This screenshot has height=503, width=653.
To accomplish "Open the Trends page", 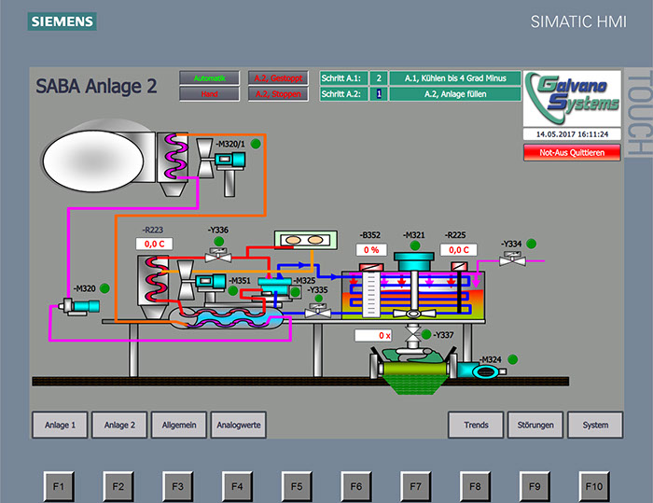I will [x=476, y=425].
